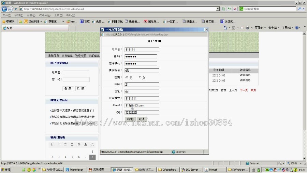Click the compatibility view icon in address bar
The height and width of the screenshot is (173, 307).
(x=223, y=9)
